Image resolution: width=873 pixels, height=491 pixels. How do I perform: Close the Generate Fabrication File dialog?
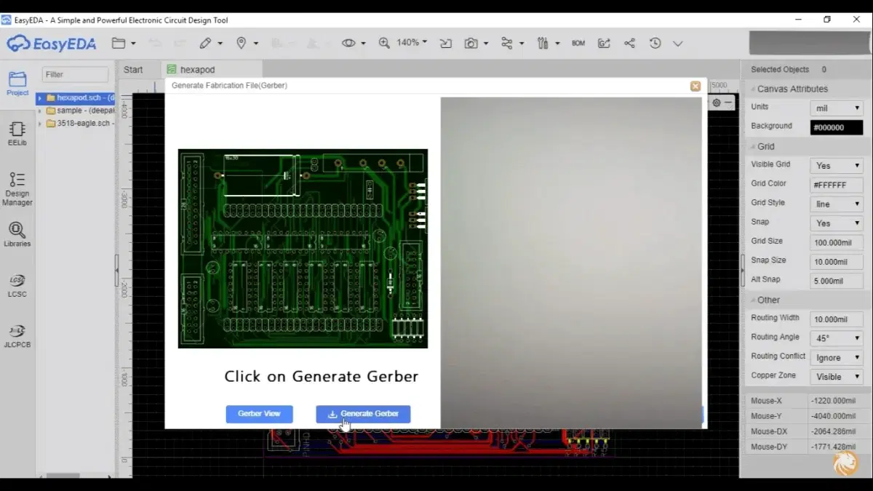[695, 86]
